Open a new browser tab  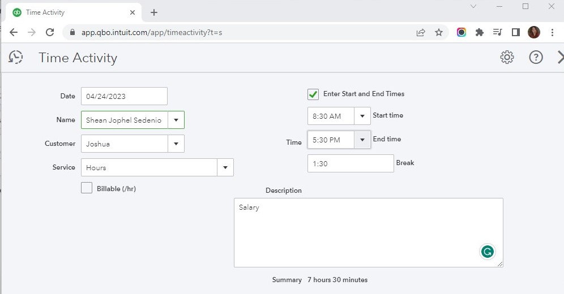click(x=154, y=12)
